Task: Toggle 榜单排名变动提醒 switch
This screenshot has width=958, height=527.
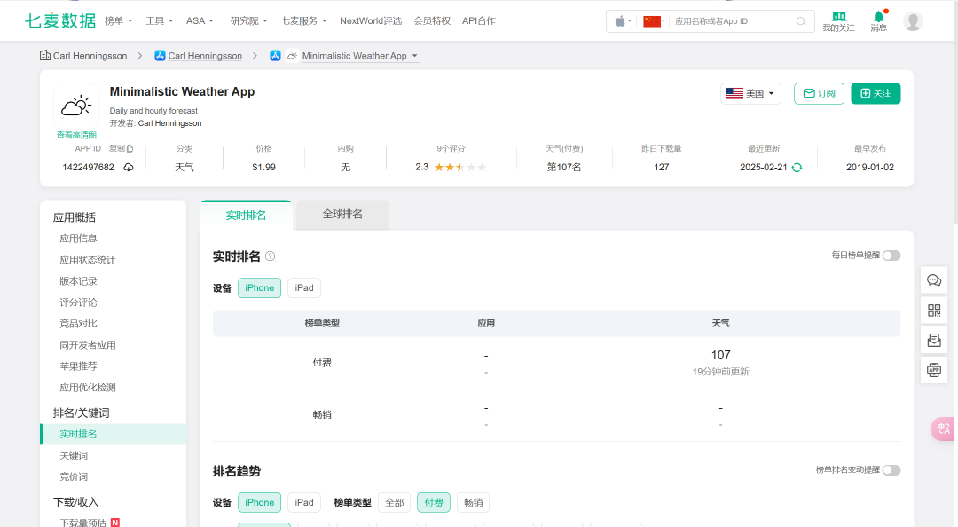Action: tap(891, 470)
